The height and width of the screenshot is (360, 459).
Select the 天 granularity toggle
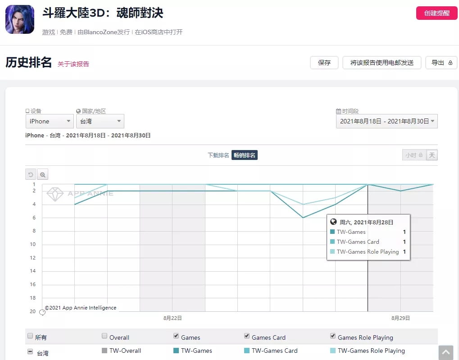point(432,155)
